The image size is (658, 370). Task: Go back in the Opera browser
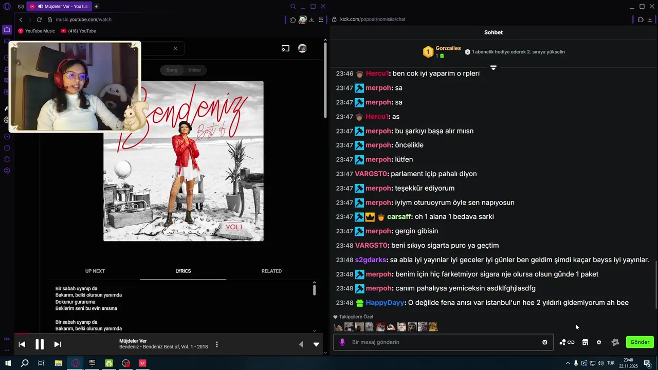pyautogui.click(x=21, y=20)
